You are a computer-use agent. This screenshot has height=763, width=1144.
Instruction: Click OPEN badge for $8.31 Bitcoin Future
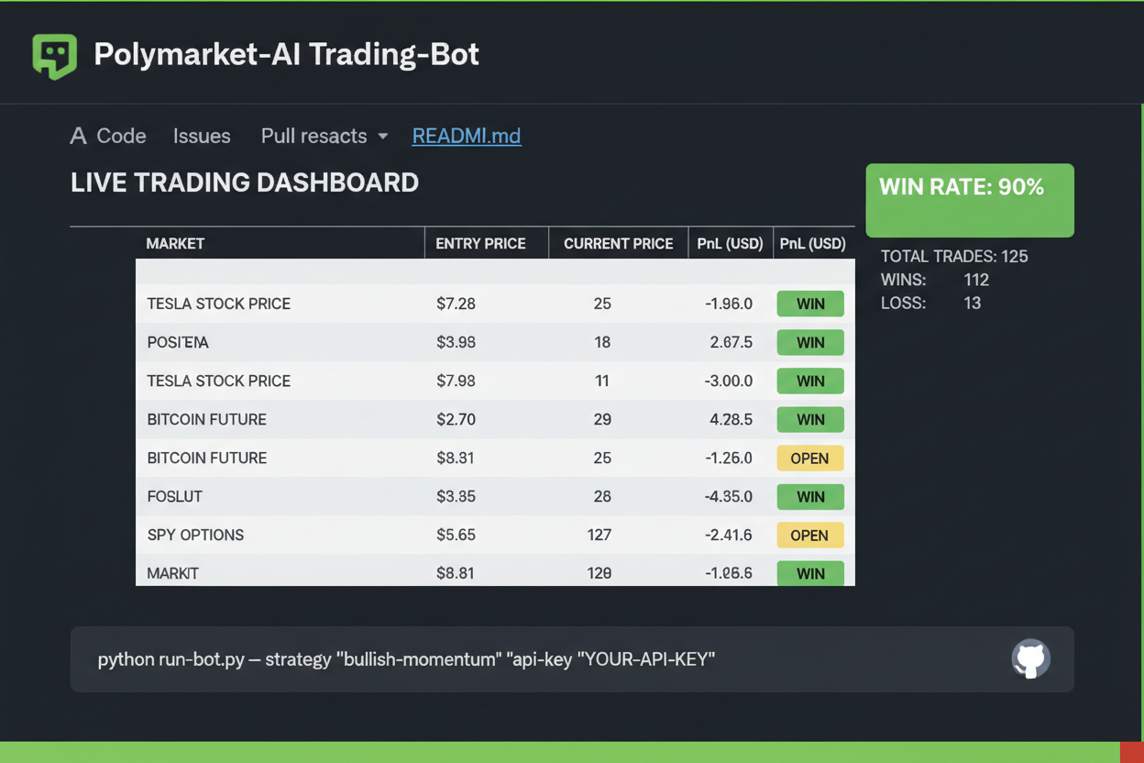(x=810, y=458)
